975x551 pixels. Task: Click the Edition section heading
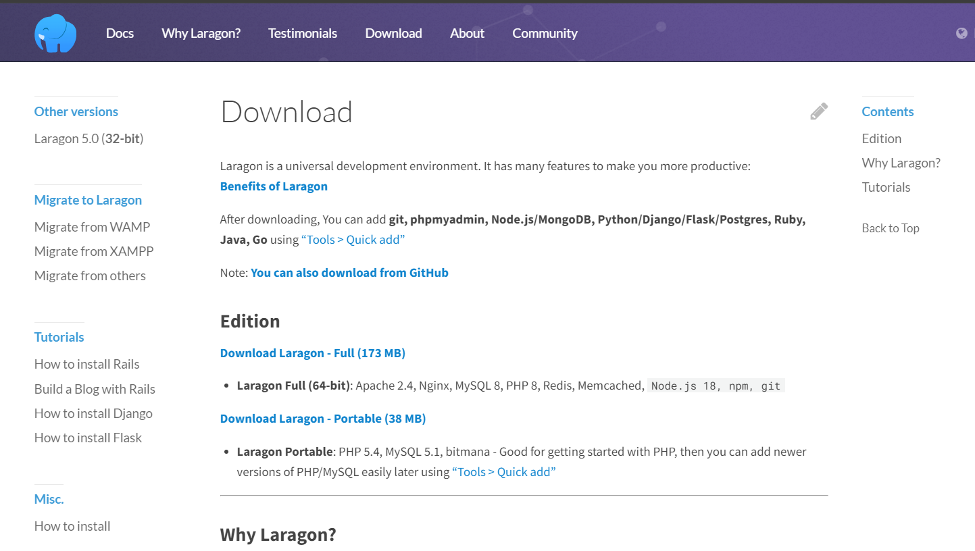point(250,321)
